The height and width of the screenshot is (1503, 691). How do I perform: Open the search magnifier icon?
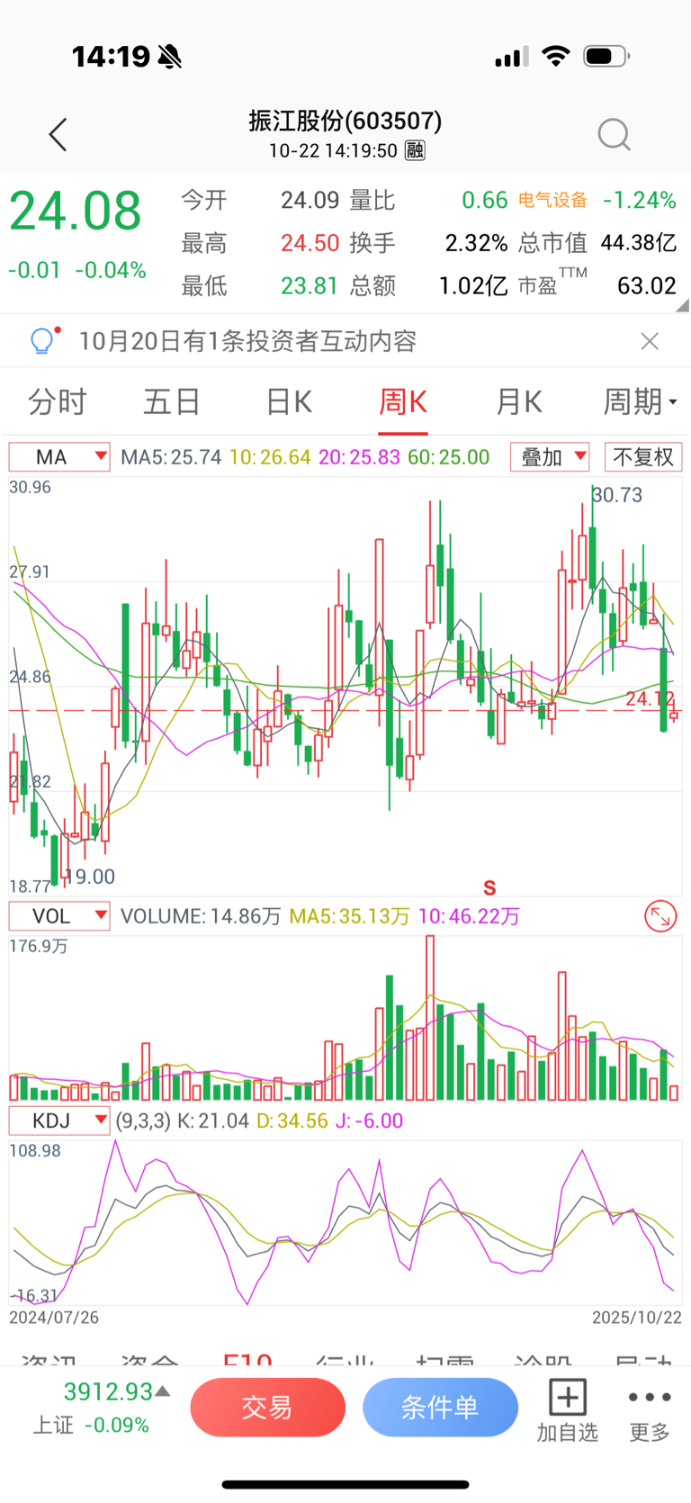click(x=614, y=135)
